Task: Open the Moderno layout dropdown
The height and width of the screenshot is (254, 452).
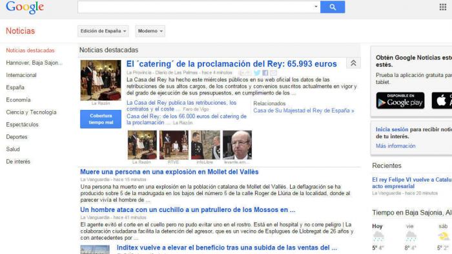Action: coord(150,31)
